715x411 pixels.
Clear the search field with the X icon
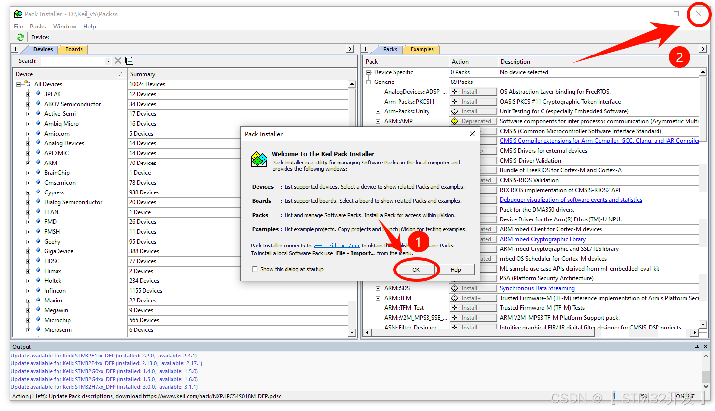coord(118,61)
